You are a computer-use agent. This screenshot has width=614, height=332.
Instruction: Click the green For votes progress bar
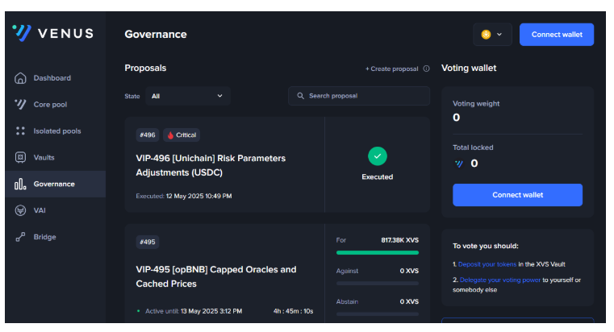377,252
